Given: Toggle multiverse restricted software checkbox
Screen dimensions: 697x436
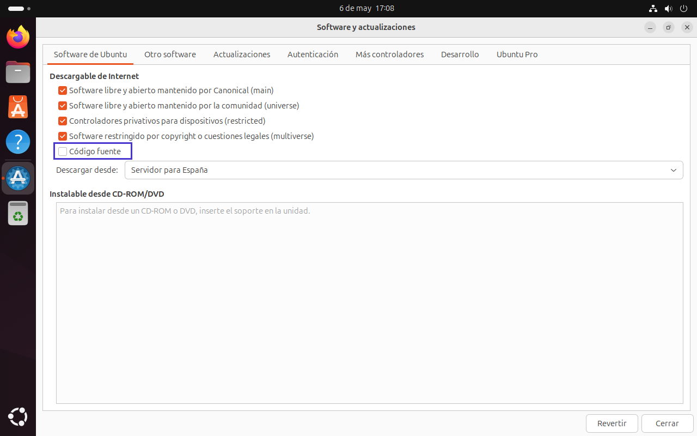Looking at the screenshot, I should tap(63, 136).
